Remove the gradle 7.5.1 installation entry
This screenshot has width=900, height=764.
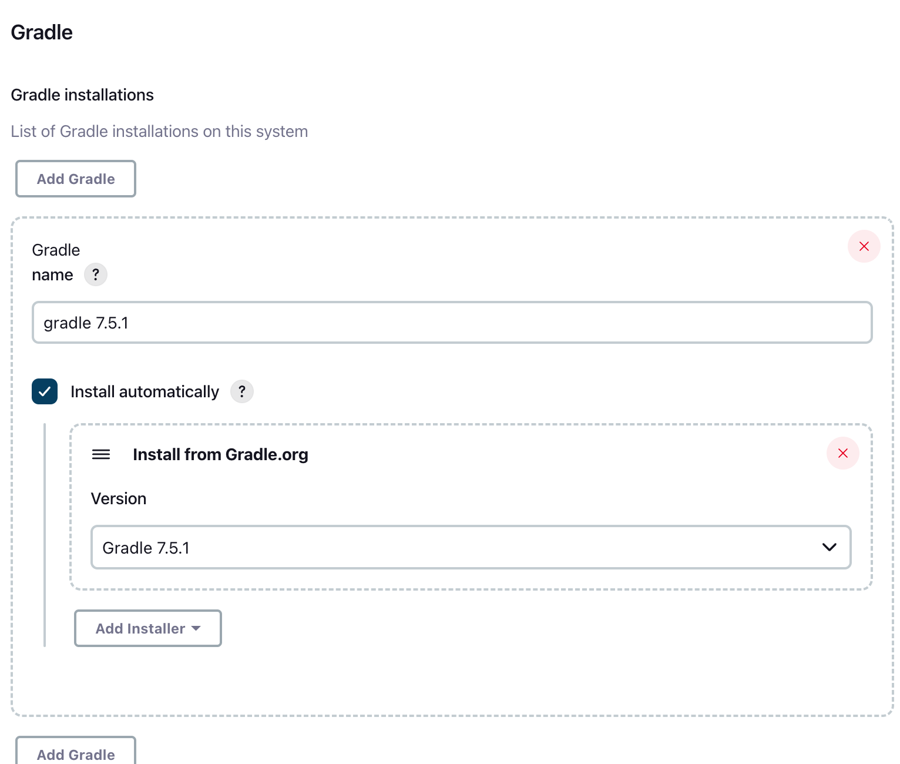[864, 246]
